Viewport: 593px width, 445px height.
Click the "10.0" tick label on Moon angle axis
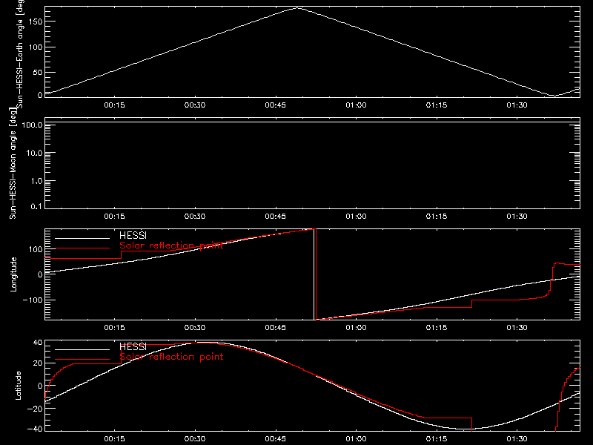tap(34, 153)
